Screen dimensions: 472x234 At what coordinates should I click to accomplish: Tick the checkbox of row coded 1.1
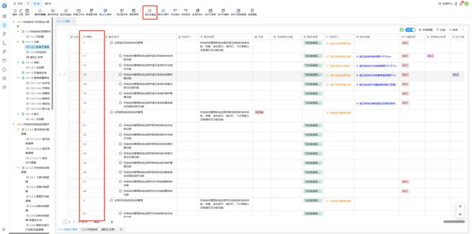[116, 56]
